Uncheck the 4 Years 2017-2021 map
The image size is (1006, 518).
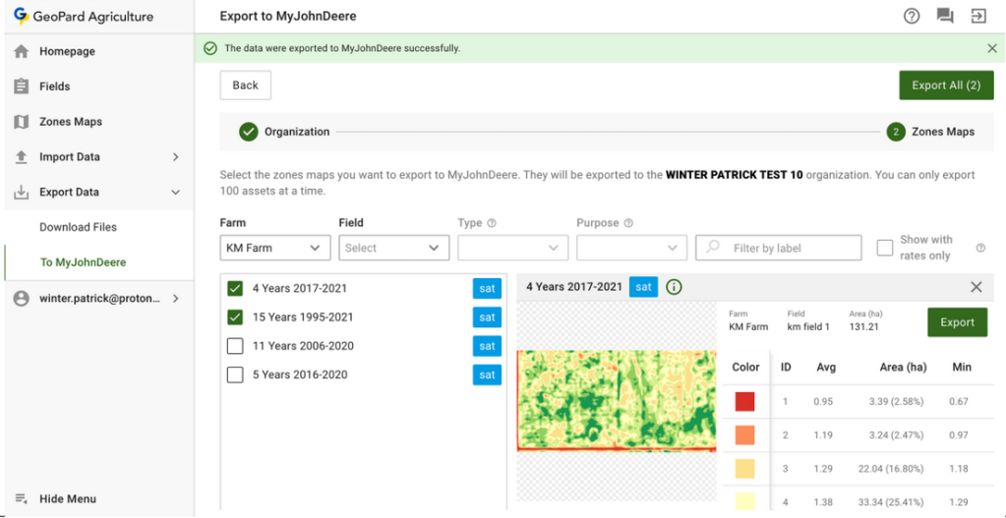[x=235, y=289]
